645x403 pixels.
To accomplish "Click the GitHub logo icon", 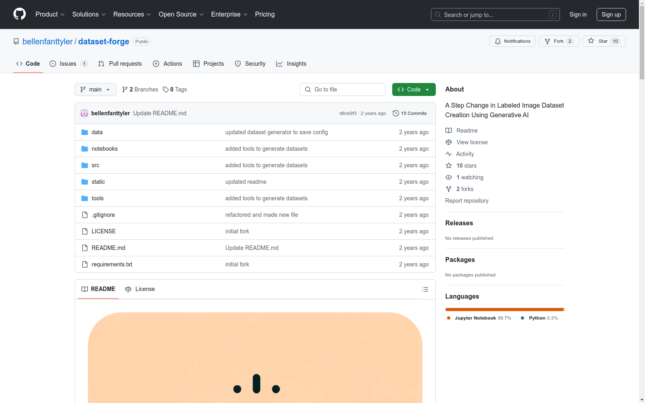I will [x=19, y=14].
